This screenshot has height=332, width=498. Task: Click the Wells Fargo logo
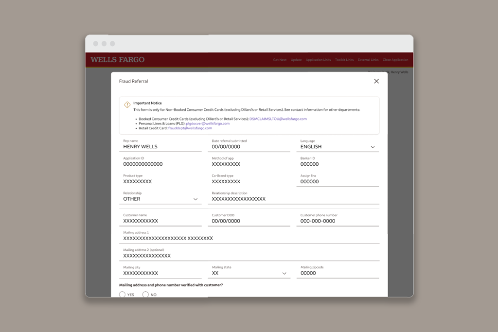click(118, 60)
